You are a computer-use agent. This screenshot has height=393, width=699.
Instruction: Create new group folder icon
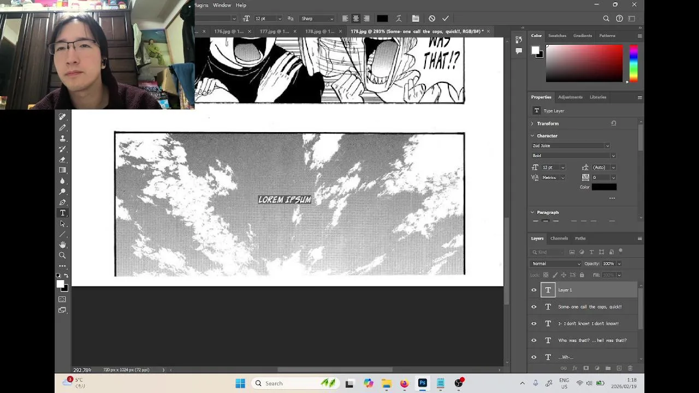608,368
